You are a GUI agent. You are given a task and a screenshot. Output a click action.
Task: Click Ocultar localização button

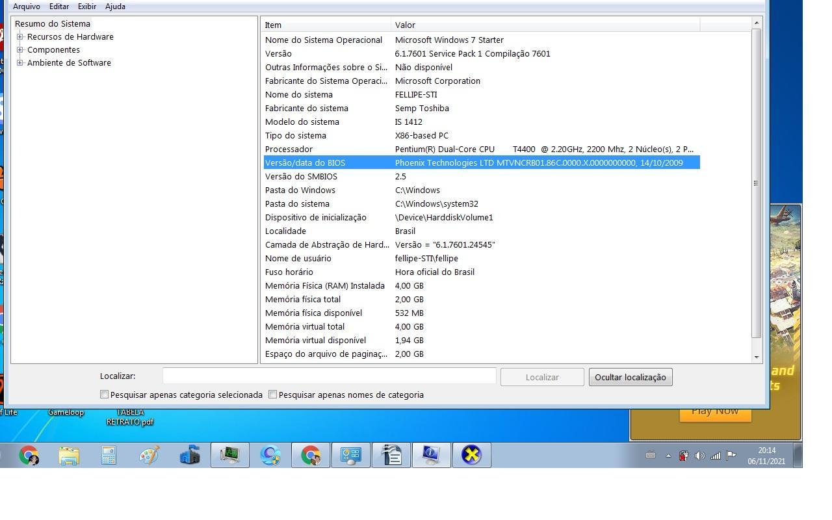click(630, 377)
